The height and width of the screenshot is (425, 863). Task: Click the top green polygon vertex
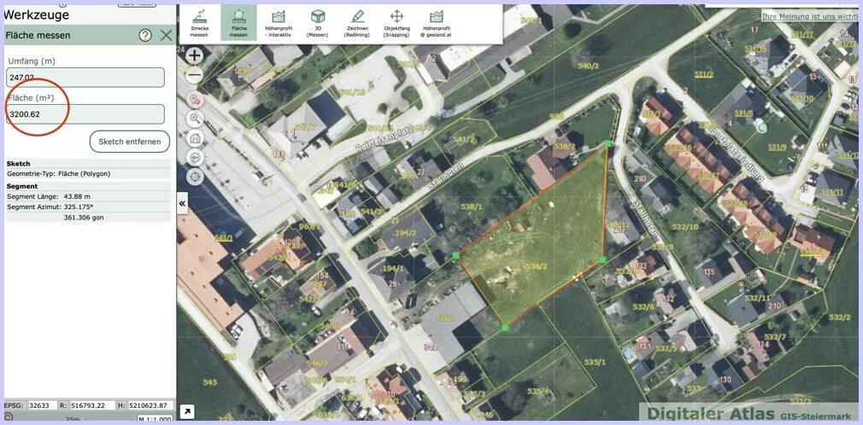pos(608,143)
